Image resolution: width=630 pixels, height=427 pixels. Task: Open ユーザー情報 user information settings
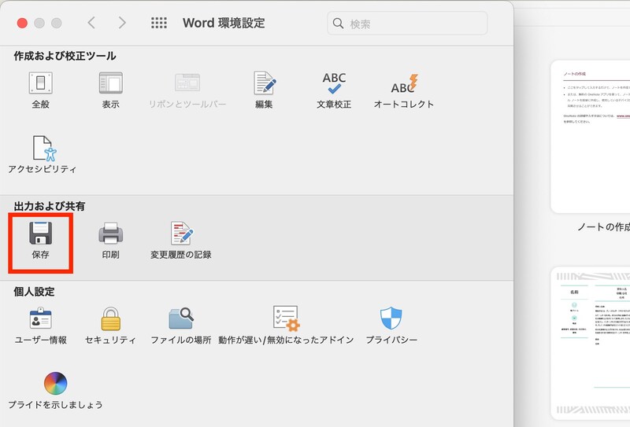pos(41,326)
